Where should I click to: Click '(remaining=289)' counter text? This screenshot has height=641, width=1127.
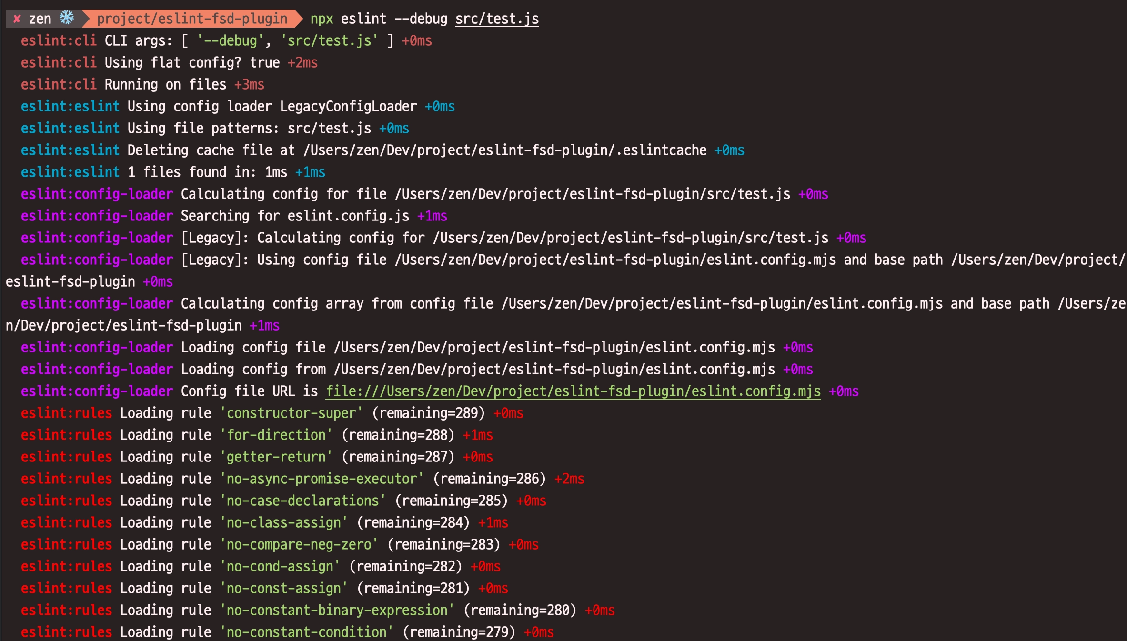point(428,413)
